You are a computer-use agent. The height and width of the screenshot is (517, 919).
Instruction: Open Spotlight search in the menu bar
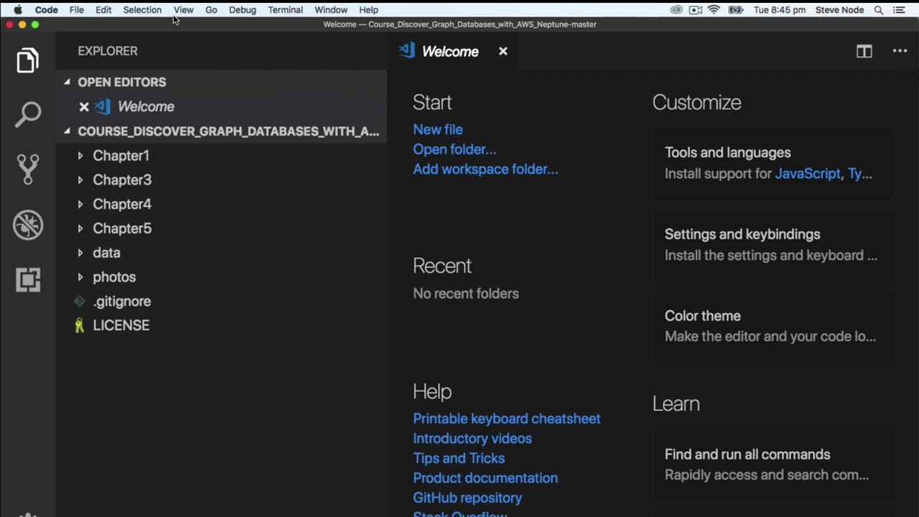pos(878,10)
